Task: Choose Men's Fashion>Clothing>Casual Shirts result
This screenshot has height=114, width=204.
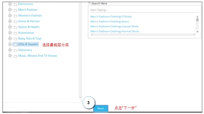Action: pyautogui.click(x=114, y=26)
